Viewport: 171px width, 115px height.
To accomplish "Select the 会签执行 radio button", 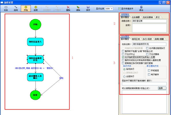I will (x=124, y=77).
